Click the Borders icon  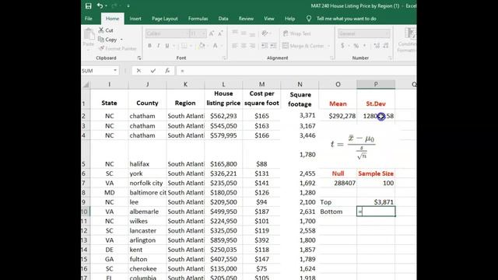click(x=184, y=46)
